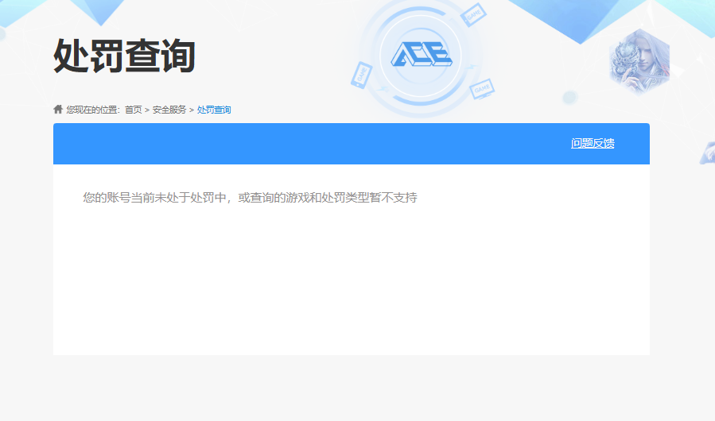
Task: Click the GAME phone icon left of logo
Action: tap(362, 74)
